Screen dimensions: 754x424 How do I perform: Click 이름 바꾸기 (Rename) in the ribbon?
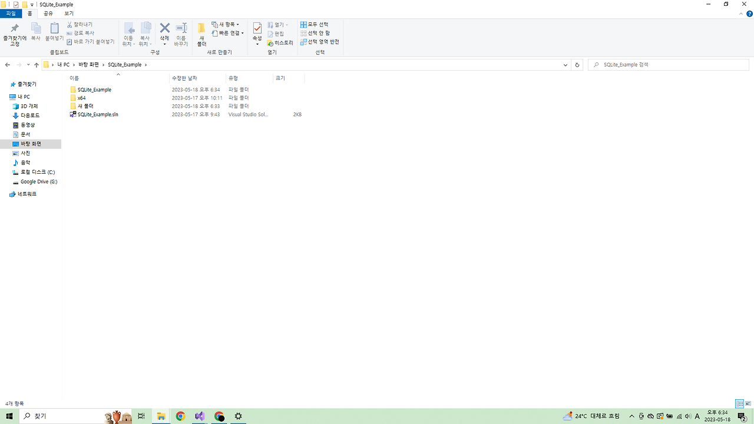tap(181, 35)
